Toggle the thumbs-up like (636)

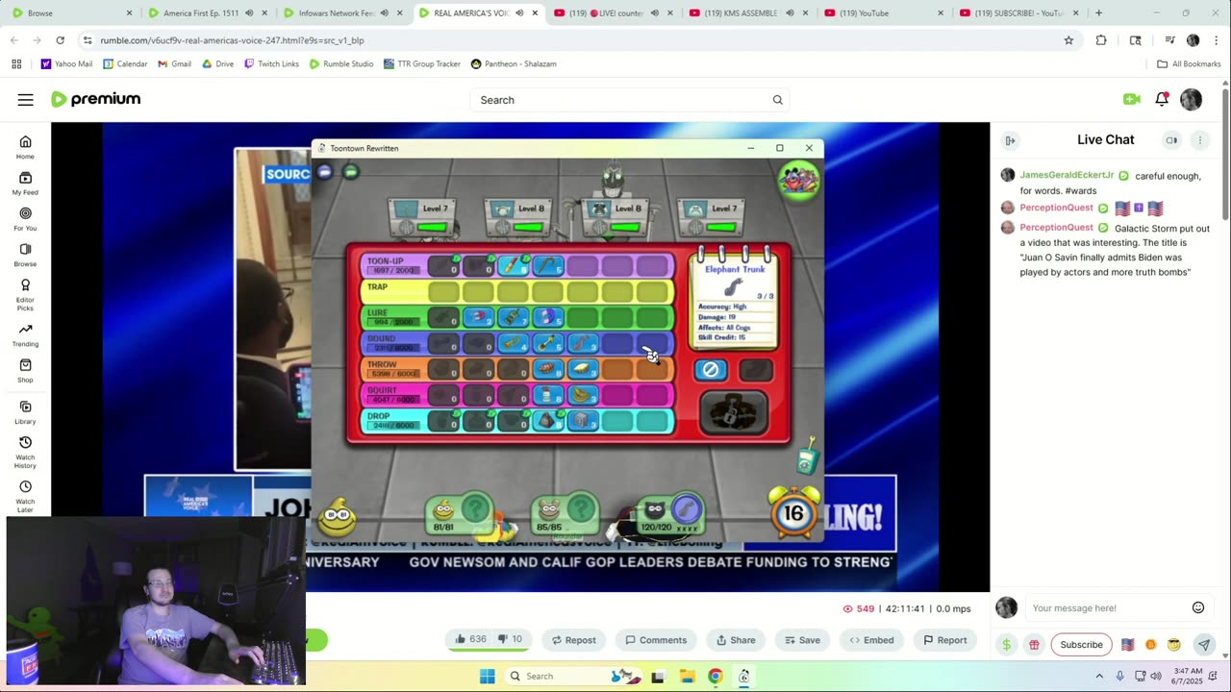[x=470, y=639]
